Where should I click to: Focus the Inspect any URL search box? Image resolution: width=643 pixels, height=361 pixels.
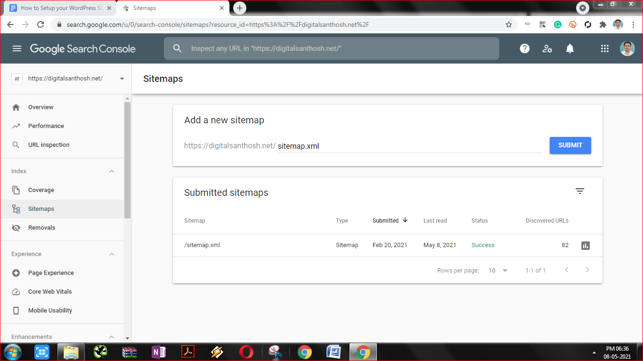[x=332, y=48]
